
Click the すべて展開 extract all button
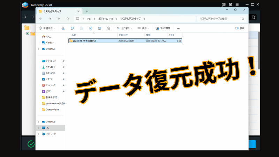pos(163,28)
